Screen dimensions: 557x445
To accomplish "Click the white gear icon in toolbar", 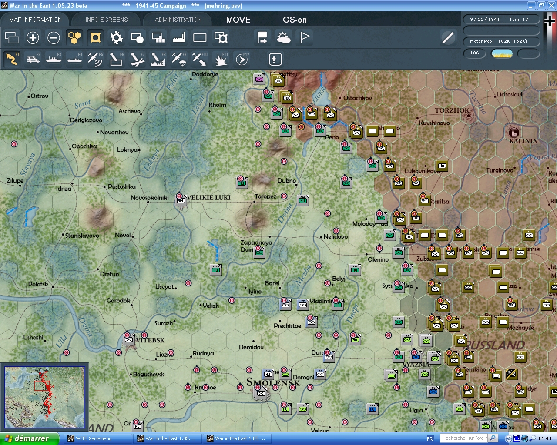I will (116, 38).
